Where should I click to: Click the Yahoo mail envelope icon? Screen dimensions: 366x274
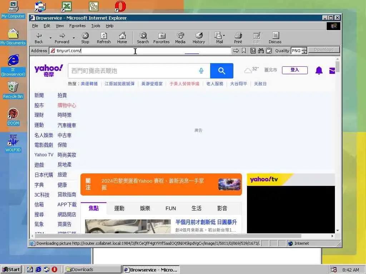click(x=332, y=71)
